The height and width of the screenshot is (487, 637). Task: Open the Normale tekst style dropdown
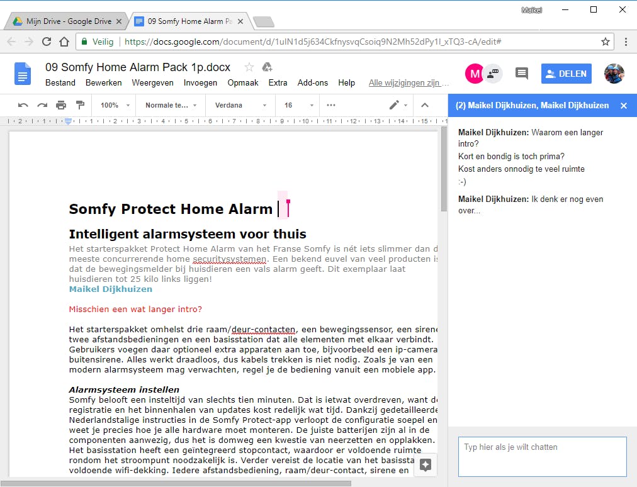tap(171, 105)
